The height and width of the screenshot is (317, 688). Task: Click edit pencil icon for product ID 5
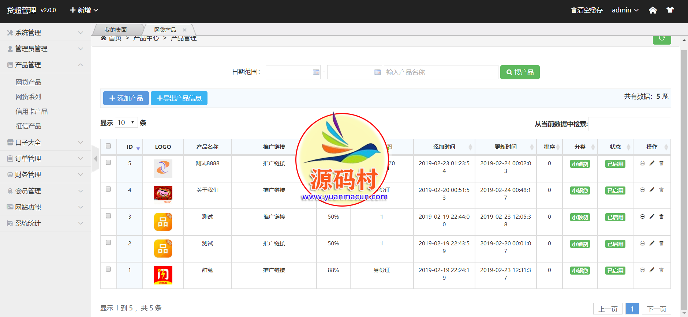coord(652,163)
